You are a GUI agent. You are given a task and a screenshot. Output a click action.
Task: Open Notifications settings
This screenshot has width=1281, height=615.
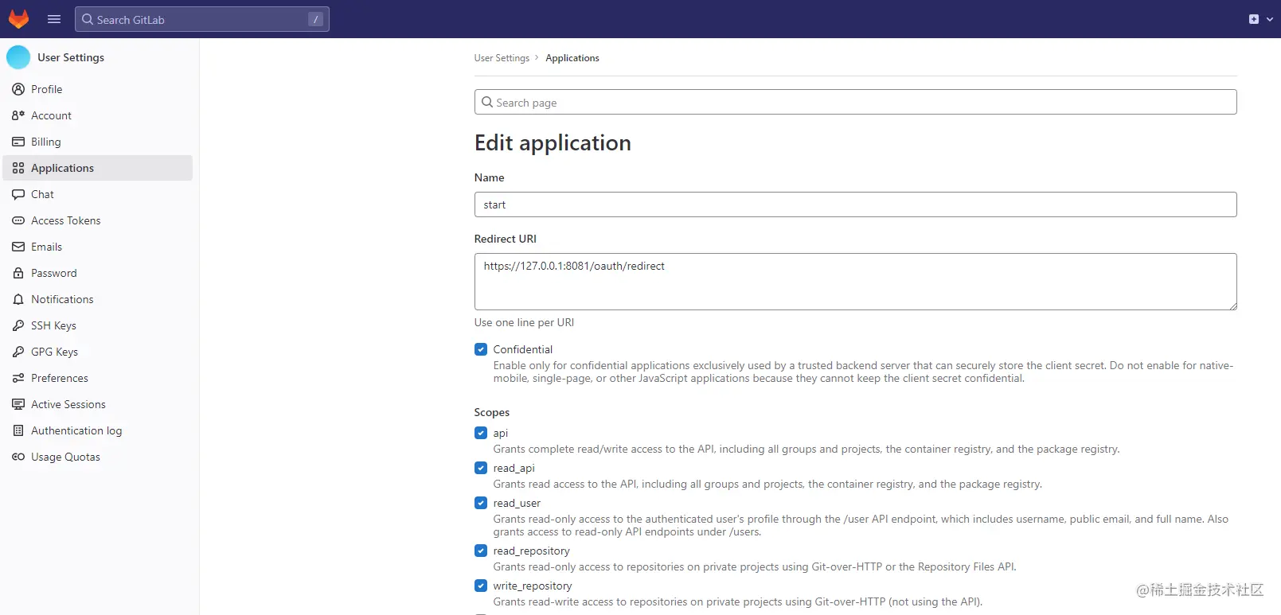pyautogui.click(x=98, y=299)
